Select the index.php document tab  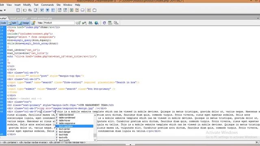[3, 18]
